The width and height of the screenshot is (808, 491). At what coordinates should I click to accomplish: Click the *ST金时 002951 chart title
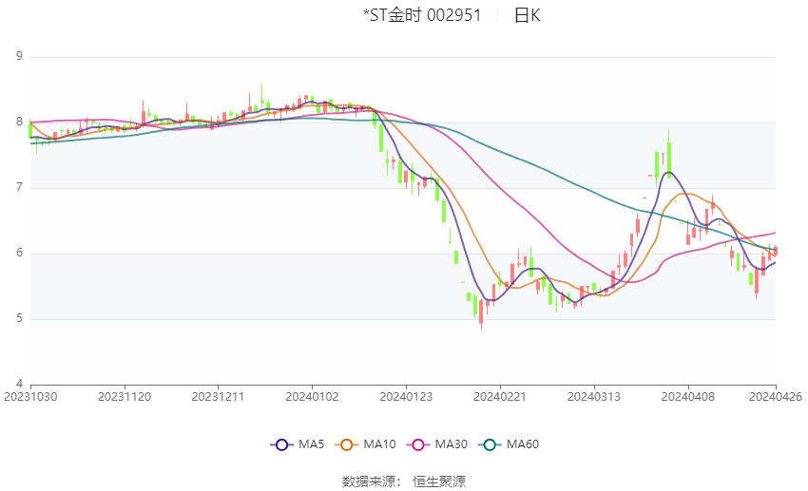pyautogui.click(x=421, y=15)
